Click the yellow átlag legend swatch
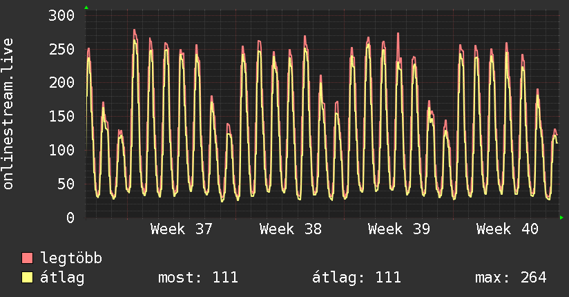Image resolution: width=569 pixels, height=297 pixels. [27, 278]
